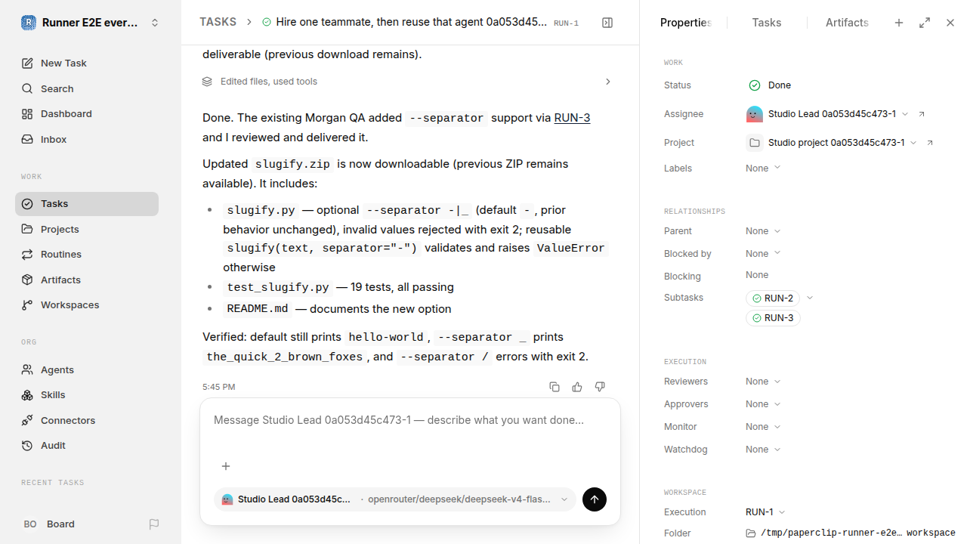This screenshot has width=967, height=544.
Task: Open the Reviewers dropdown
Action: click(763, 382)
